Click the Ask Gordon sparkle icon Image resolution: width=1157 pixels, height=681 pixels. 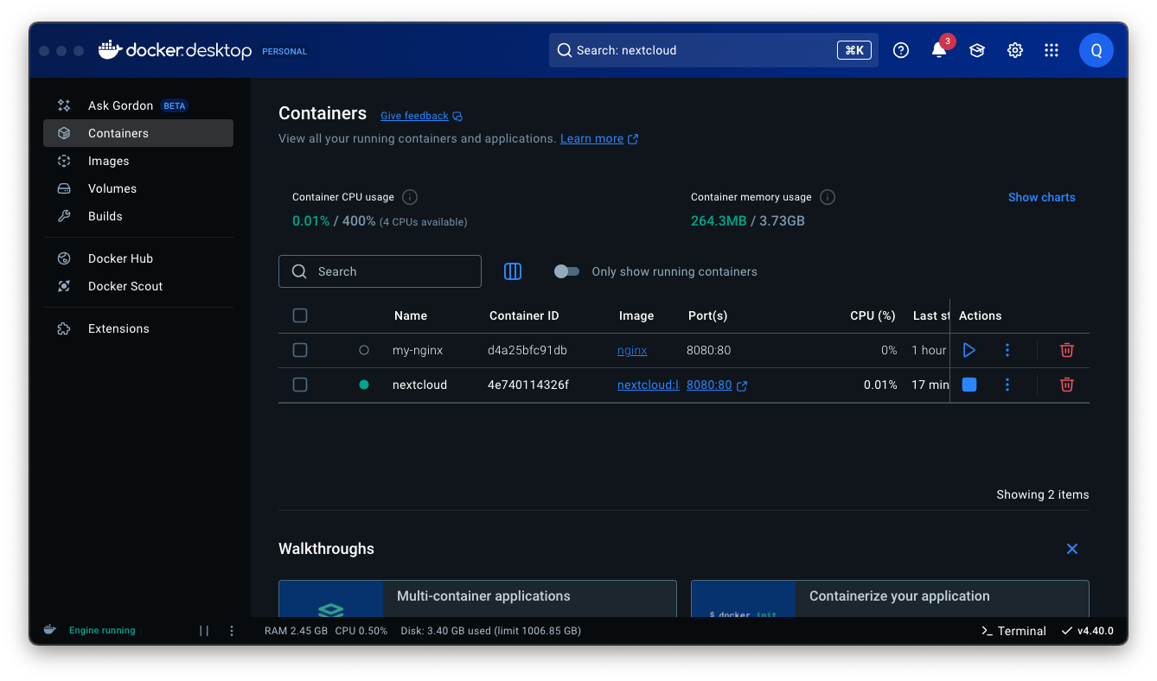pyautogui.click(x=64, y=105)
